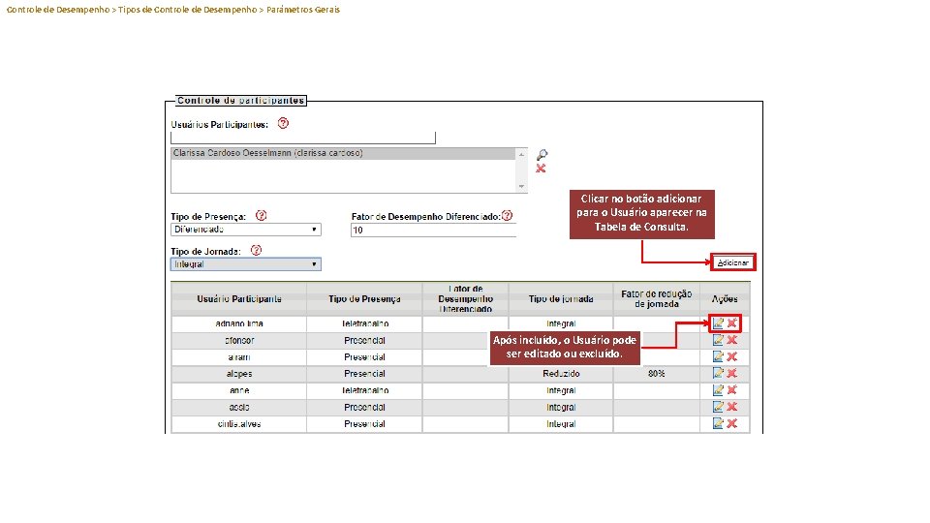Edit the afonsor row

(718, 340)
